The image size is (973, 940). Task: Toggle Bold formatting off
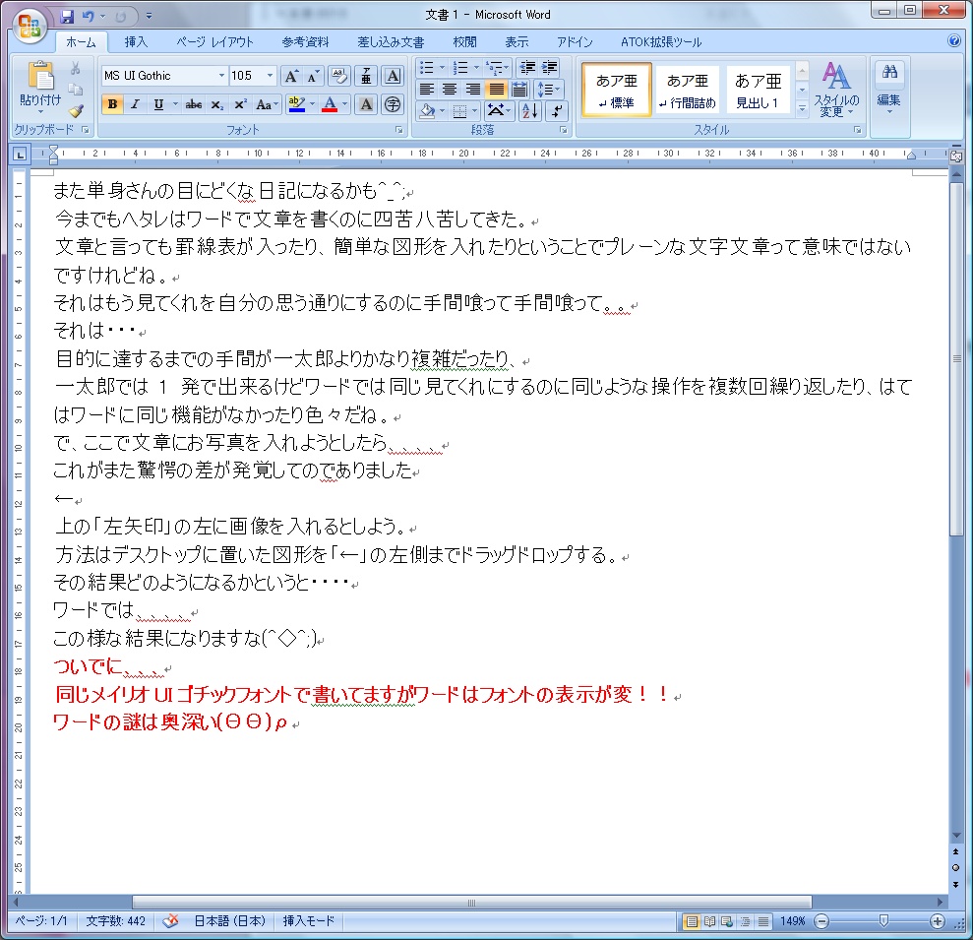point(112,105)
